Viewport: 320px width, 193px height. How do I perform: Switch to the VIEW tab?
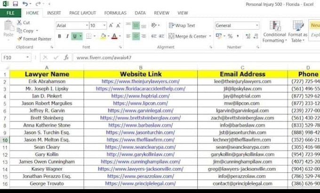click(183, 13)
